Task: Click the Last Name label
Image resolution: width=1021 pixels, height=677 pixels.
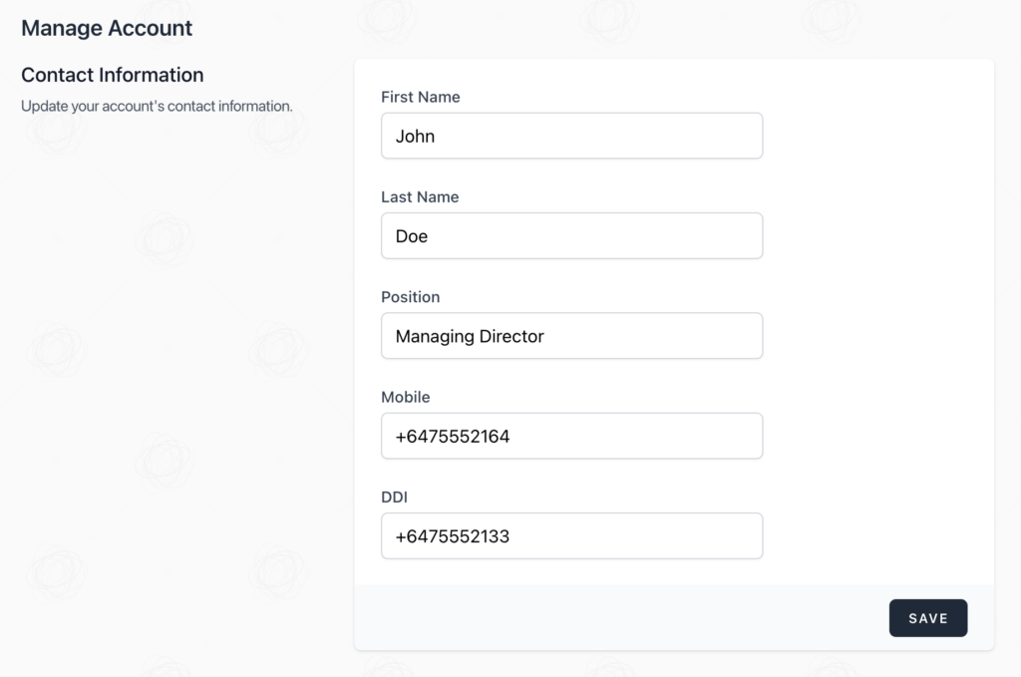Action: 419,196
